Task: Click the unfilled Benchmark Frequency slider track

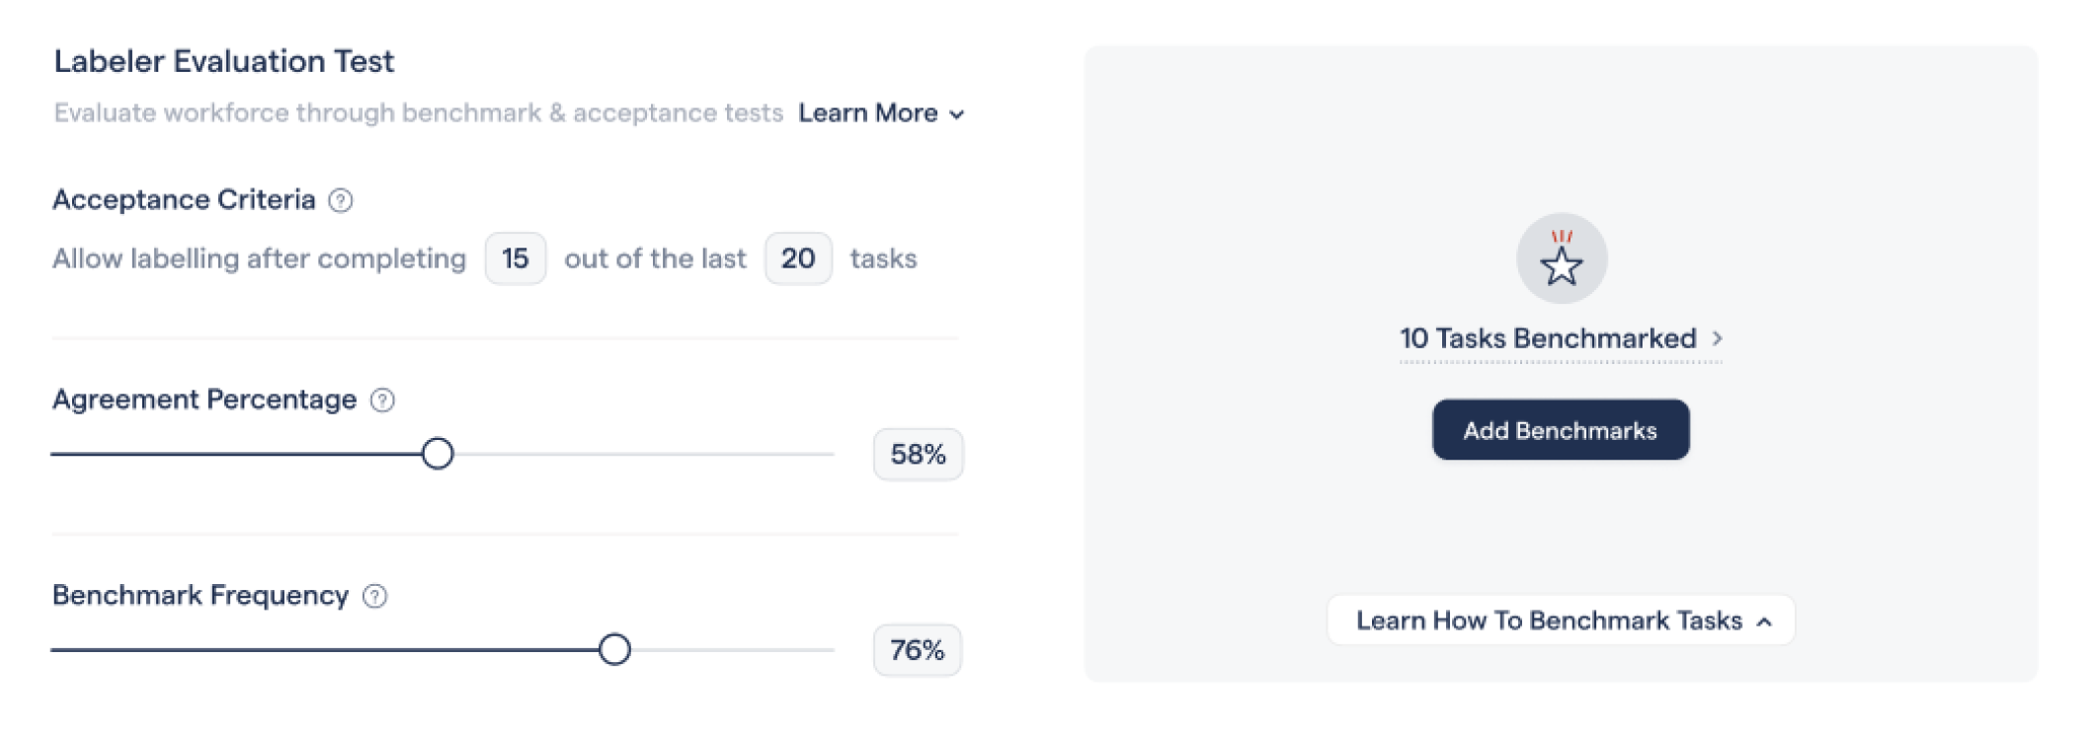Action: [731, 649]
